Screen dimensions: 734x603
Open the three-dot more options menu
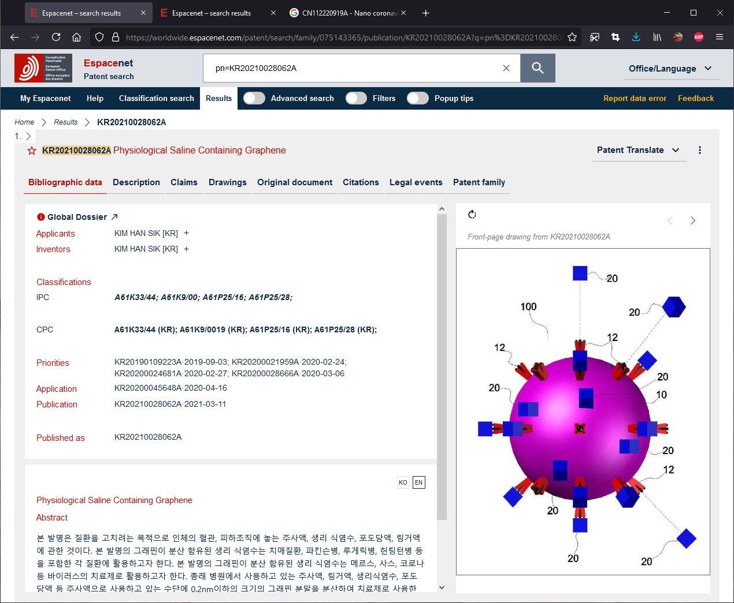[699, 150]
